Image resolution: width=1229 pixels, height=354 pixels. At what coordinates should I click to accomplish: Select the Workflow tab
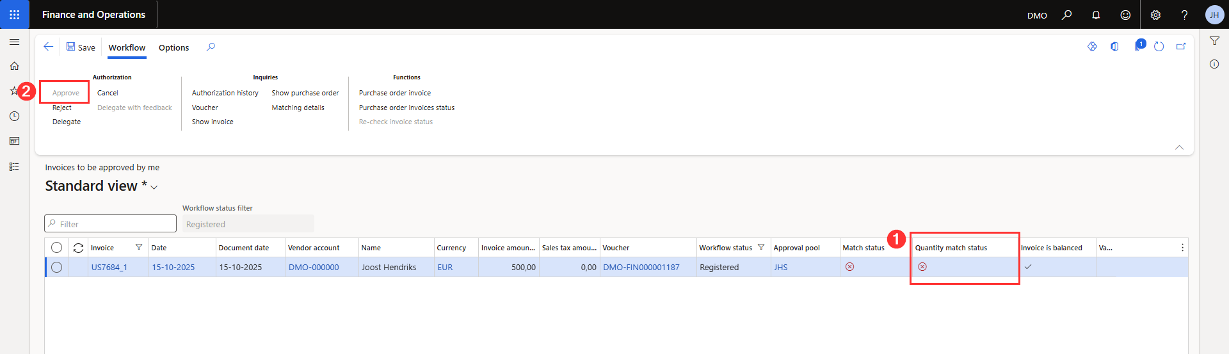[x=127, y=48]
